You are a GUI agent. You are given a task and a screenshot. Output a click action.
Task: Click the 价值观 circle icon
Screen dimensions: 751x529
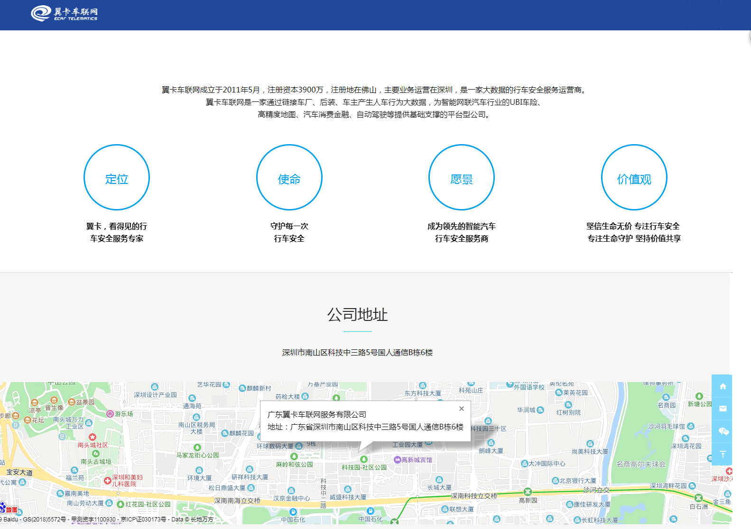click(634, 177)
